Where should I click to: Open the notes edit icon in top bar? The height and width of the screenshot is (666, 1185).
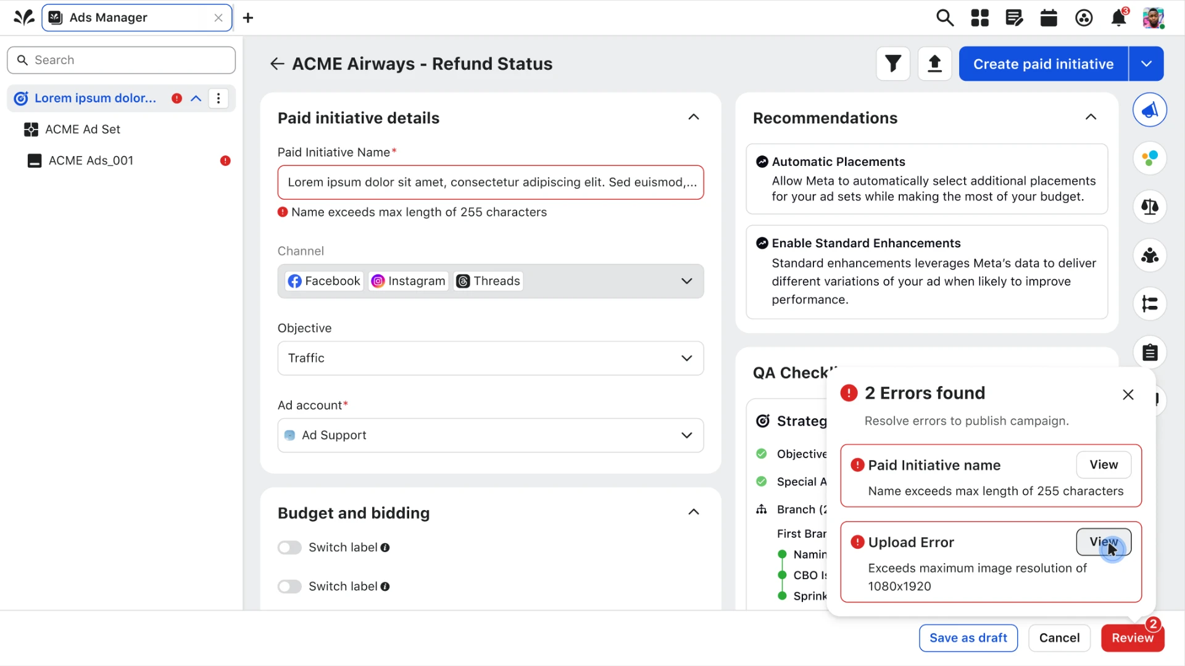tap(1014, 18)
